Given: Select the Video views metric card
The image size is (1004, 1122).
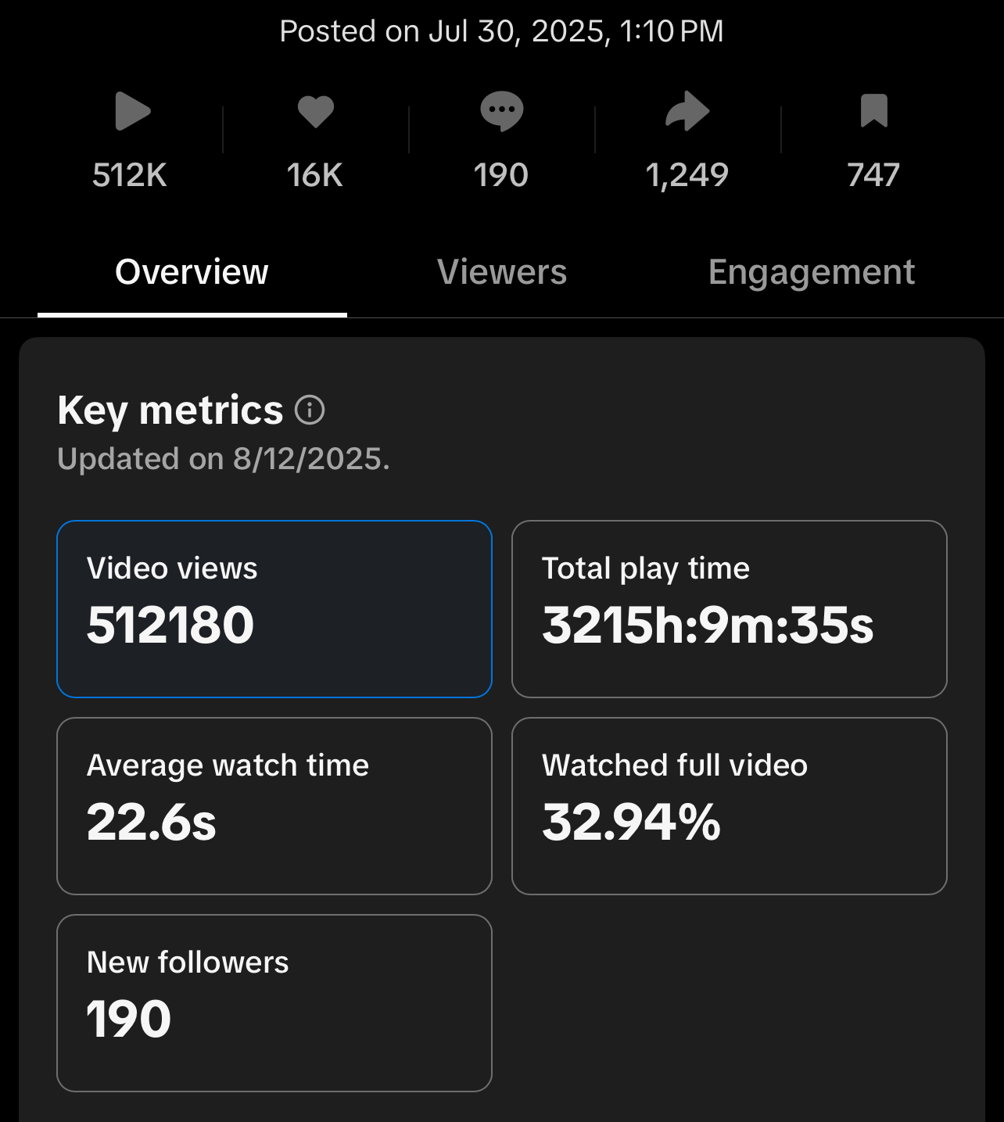Looking at the screenshot, I should pyautogui.click(x=274, y=608).
